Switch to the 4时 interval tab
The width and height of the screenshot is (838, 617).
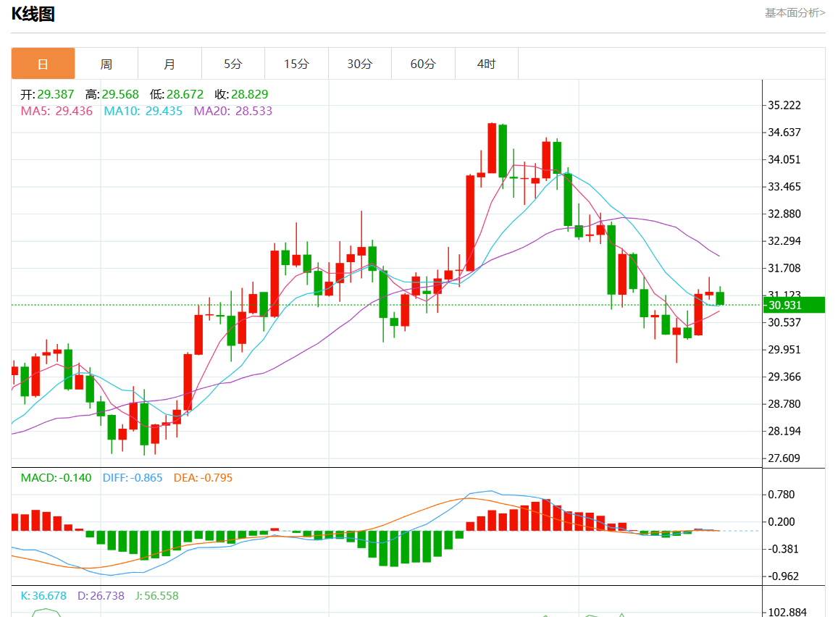486,64
